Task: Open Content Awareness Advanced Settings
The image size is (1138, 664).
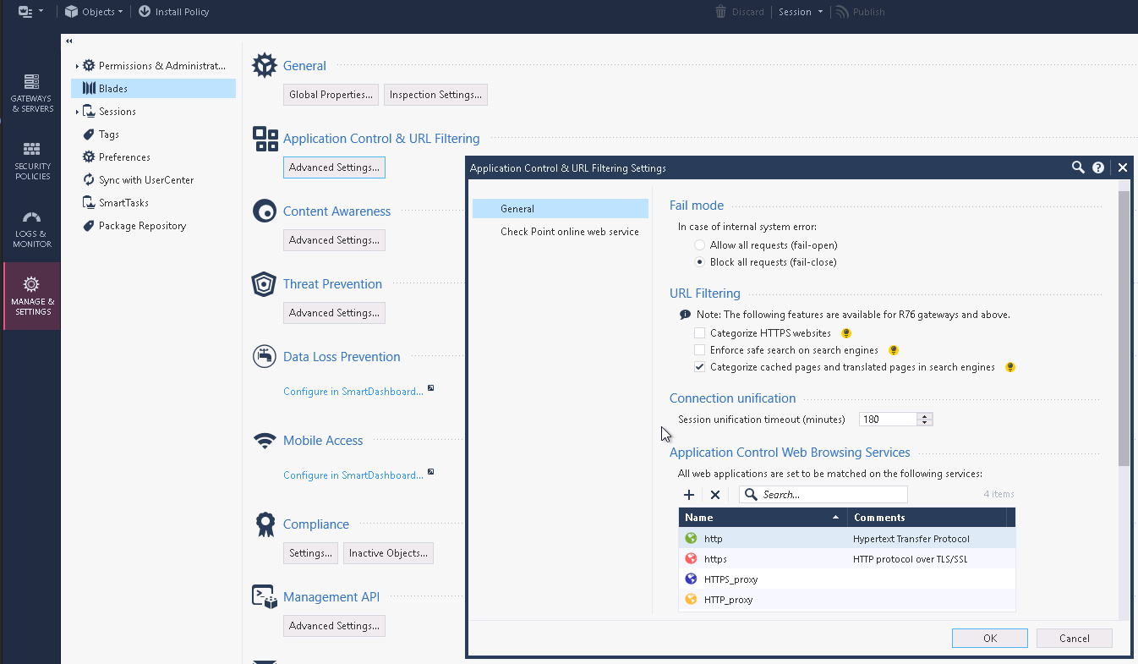Action: point(334,240)
